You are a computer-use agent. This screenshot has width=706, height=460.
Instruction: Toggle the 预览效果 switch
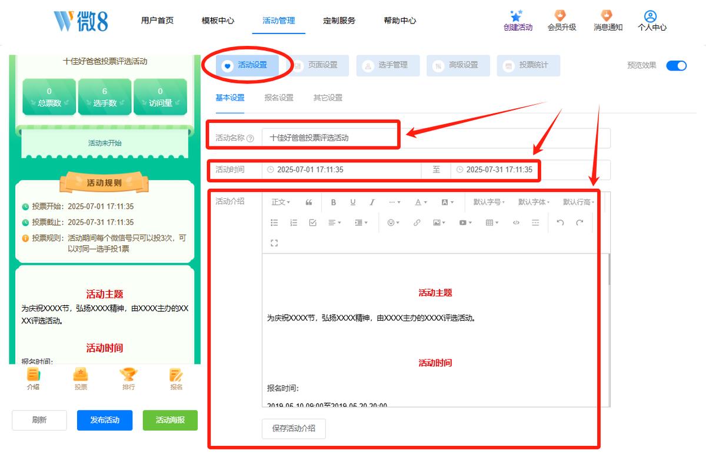pos(677,65)
